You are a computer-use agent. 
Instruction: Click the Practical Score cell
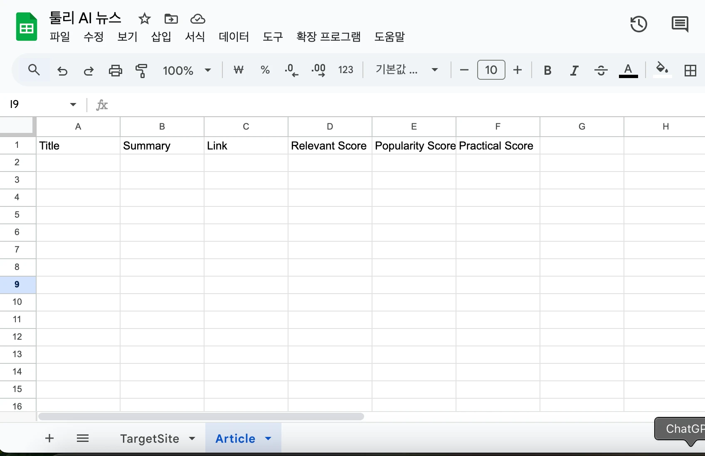[498, 146]
